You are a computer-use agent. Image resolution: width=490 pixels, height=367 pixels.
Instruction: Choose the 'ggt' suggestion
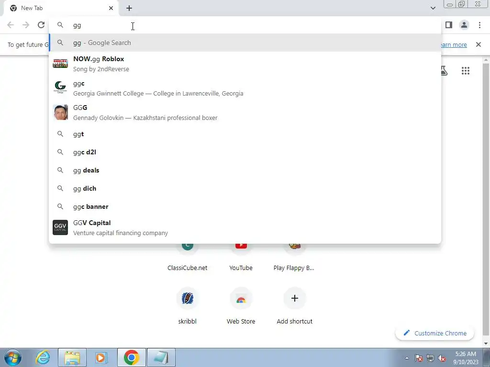tap(245, 134)
